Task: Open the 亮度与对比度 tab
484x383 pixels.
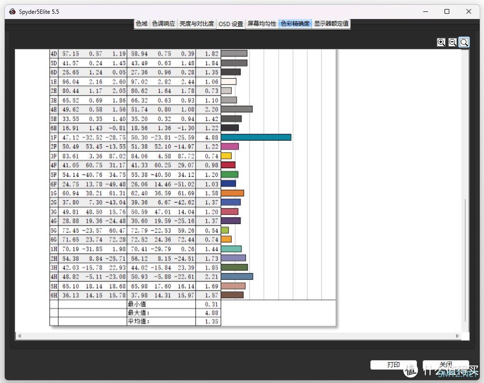Action: click(x=197, y=23)
